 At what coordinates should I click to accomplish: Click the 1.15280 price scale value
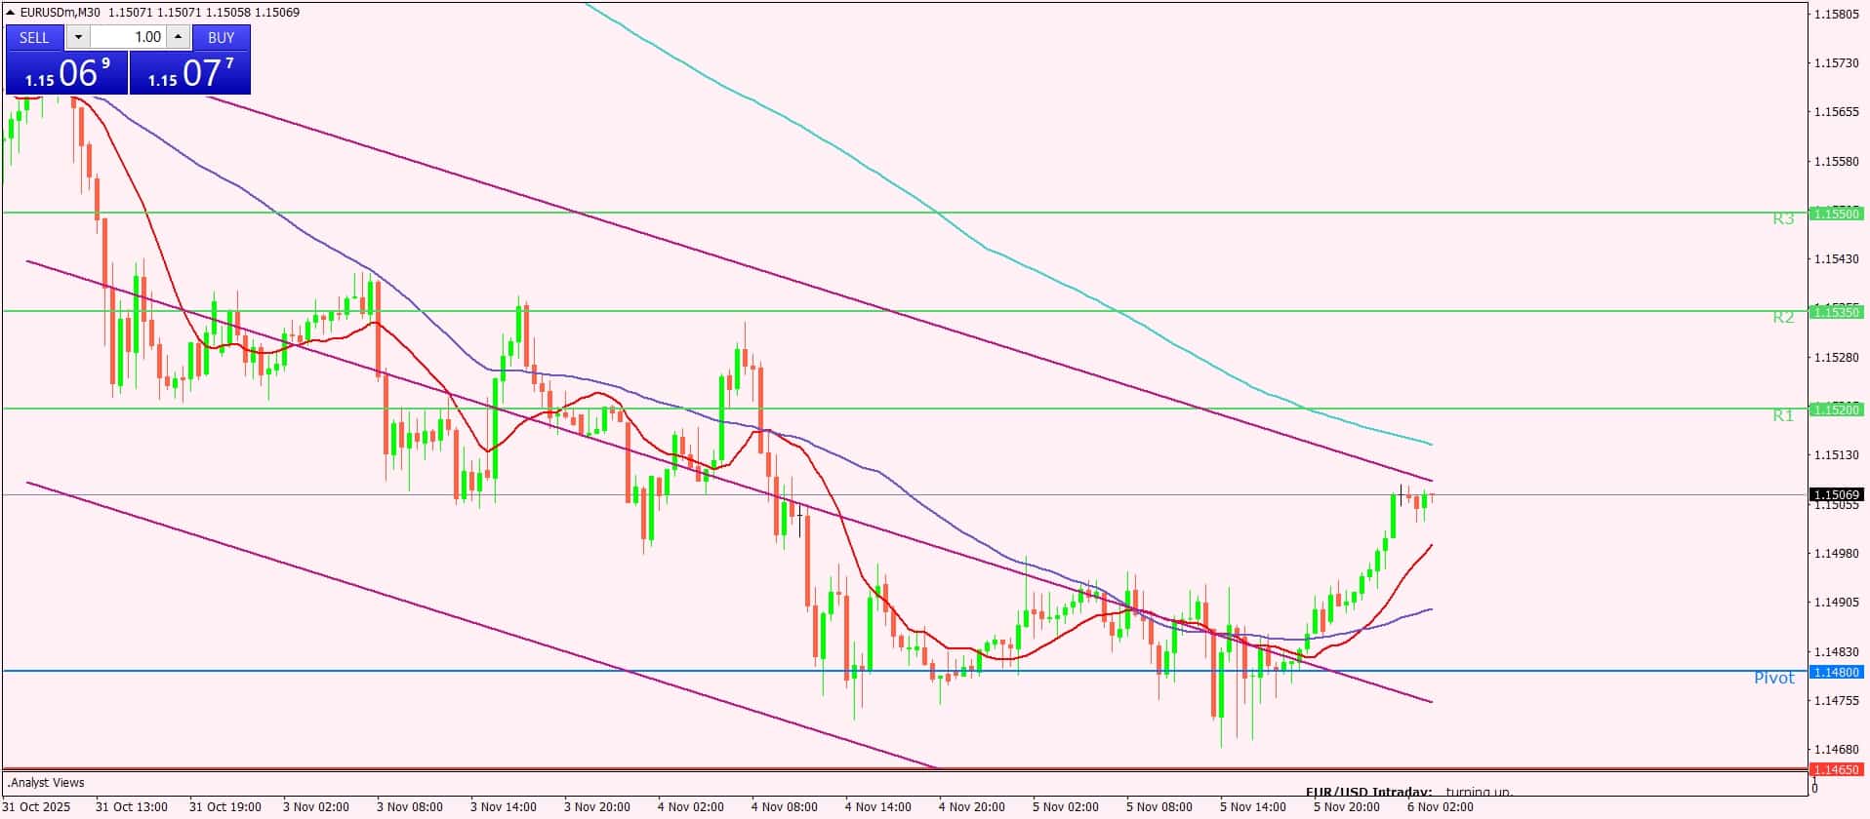(x=1836, y=358)
